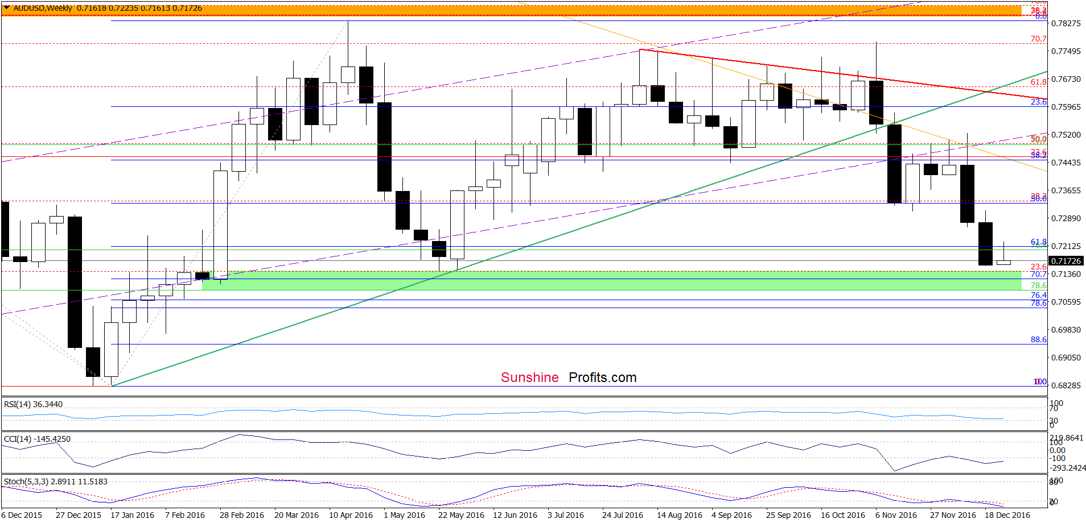Click the 12 Jun 2016 date label
The image size is (1086, 523).
click(x=515, y=515)
